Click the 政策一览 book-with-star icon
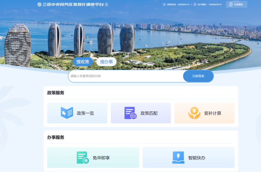This screenshot has height=172, width=261. 67,113
